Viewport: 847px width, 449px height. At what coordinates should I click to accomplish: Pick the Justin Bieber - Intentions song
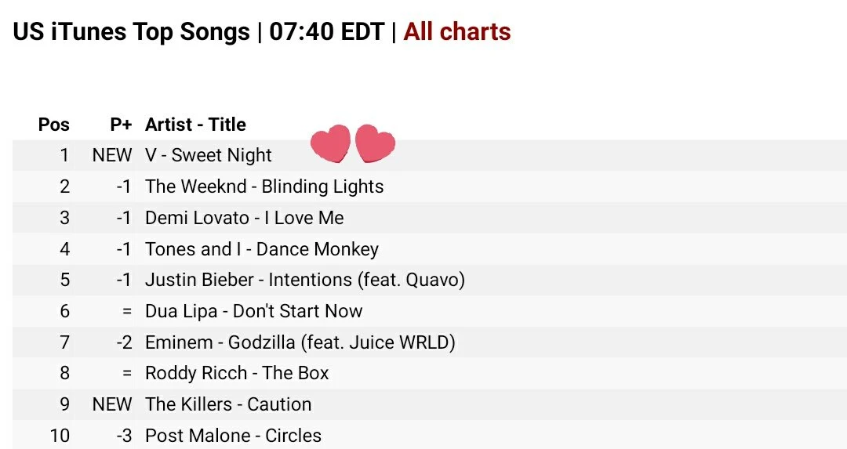(x=304, y=280)
